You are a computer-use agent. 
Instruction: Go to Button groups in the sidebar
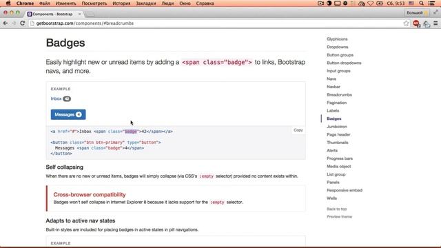340,55
